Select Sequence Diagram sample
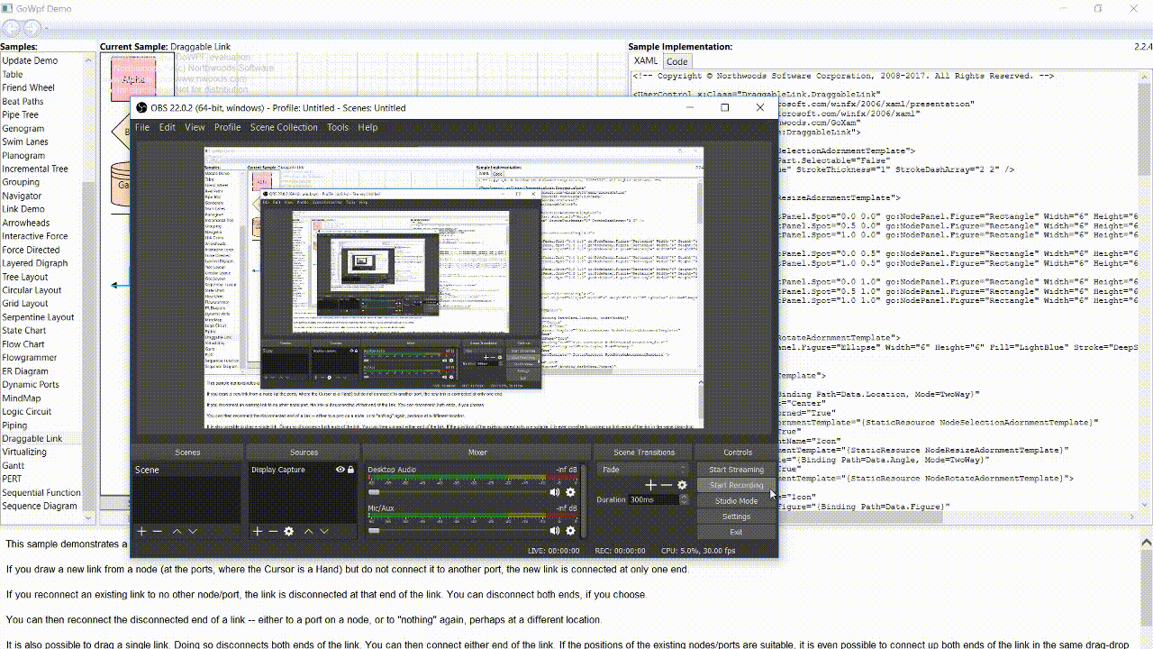The height and width of the screenshot is (649, 1153). click(40, 506)
